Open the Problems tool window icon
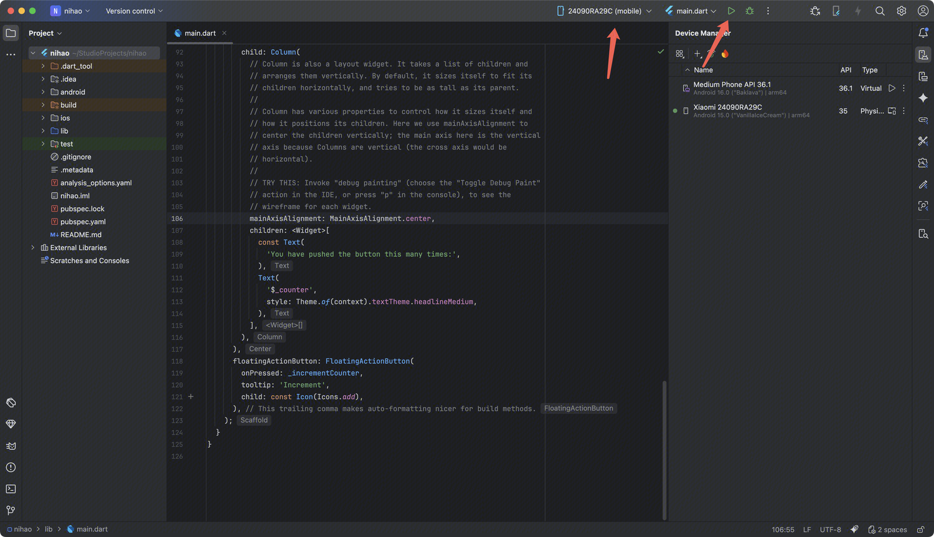Viewport: 934px width, 537px height. pyautogui.click(x=11, y=467)
